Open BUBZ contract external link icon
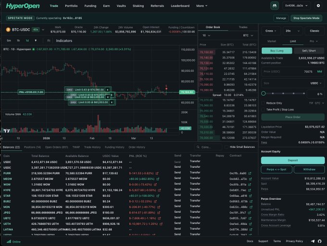 (x=251, y=202)
